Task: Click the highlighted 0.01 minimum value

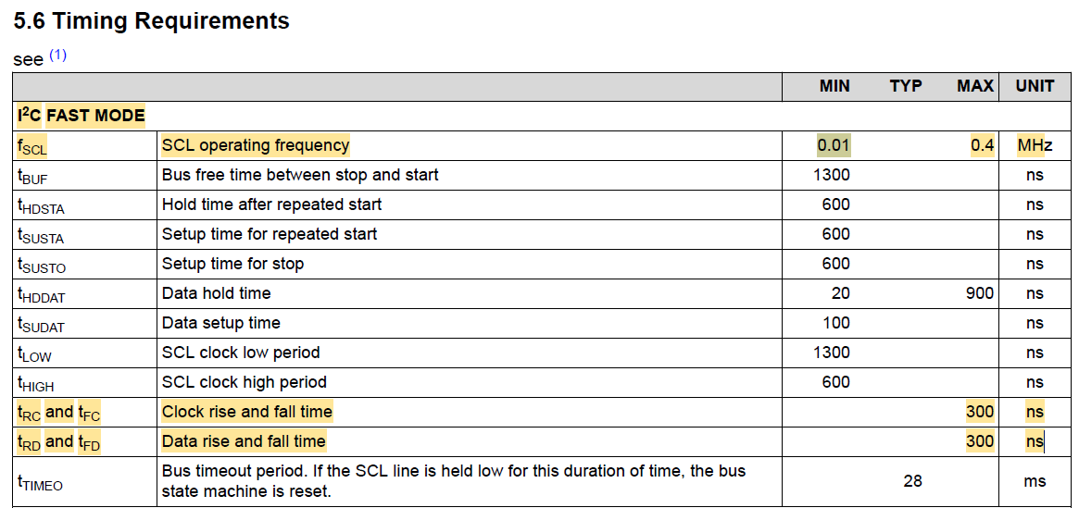Action: (834, 145)
